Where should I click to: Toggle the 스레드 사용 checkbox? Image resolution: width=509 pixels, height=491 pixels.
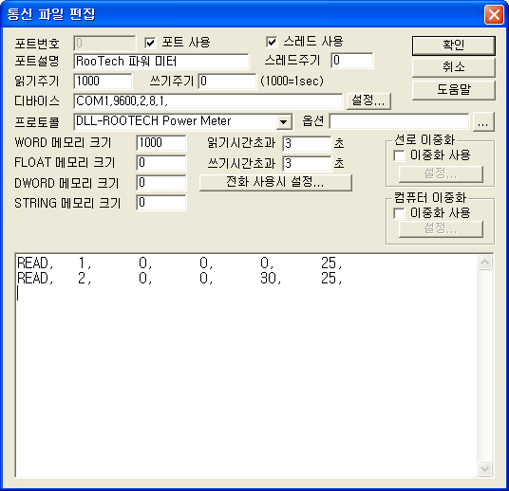(x=272, y=42)
